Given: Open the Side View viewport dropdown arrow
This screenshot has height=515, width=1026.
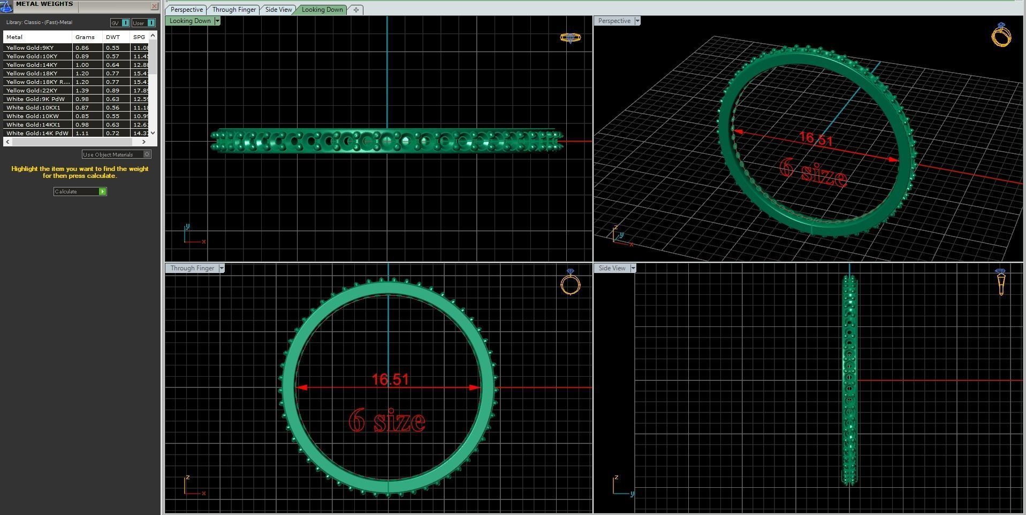Looking at the screenshot, I should click(633, 268).
